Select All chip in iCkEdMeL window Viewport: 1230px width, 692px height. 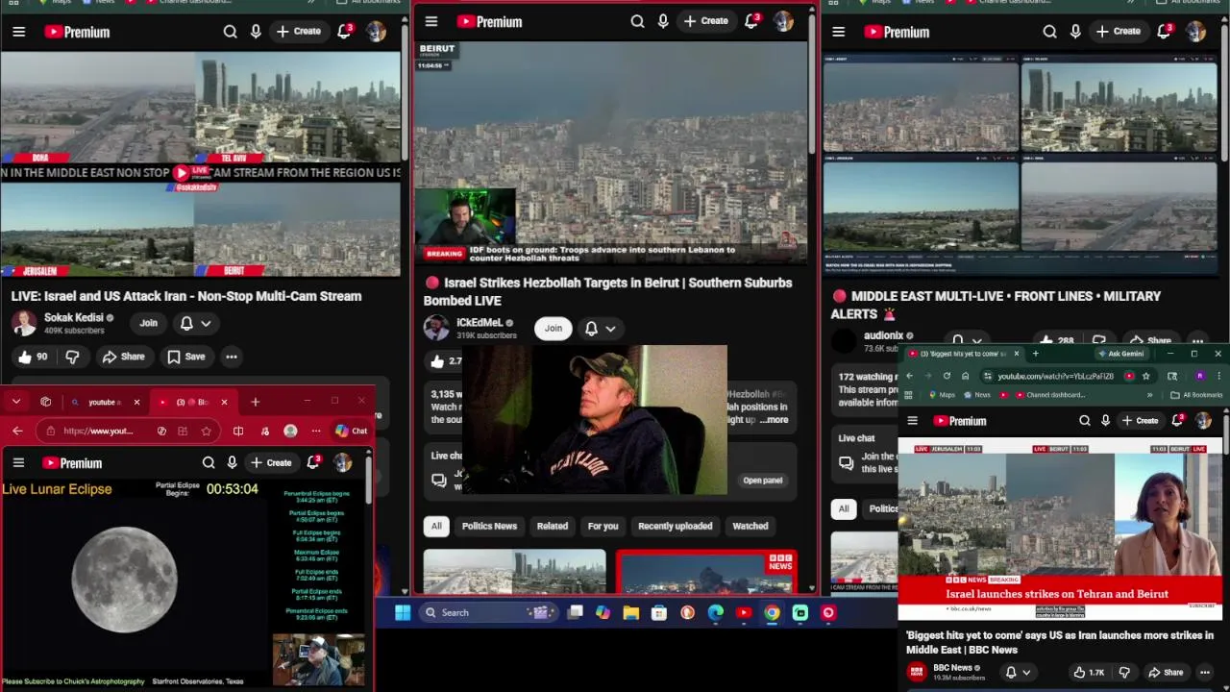point(436,526)
